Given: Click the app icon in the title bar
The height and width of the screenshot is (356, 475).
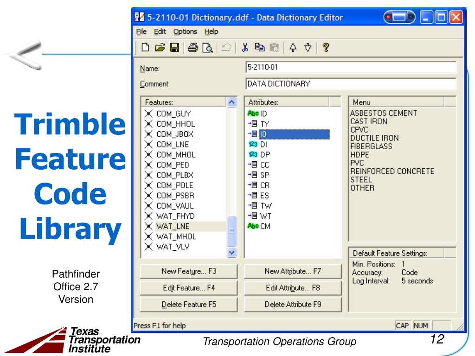Looking at the screenshot, I should (139, 17).
